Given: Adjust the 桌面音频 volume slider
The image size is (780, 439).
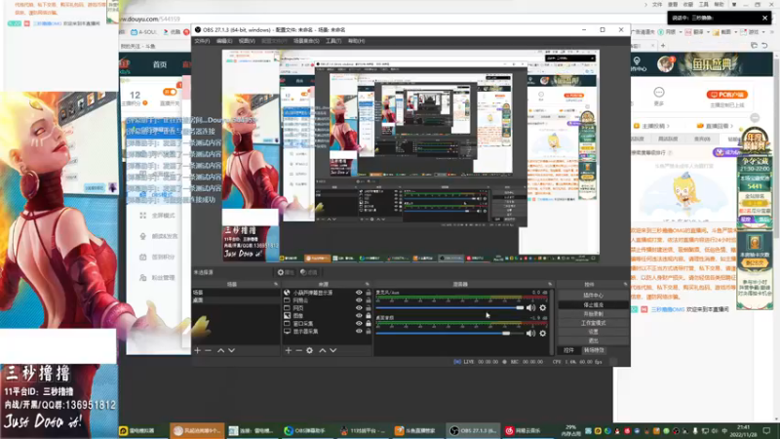Looking at the screenshot, I should point(450,333).
